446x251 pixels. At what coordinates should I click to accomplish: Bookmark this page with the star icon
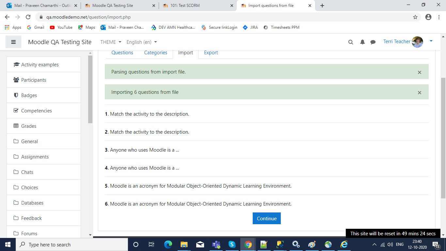415,17
